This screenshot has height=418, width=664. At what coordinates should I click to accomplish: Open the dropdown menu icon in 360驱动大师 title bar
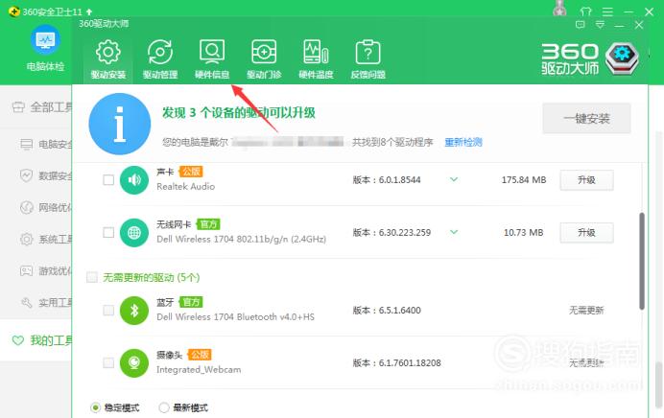600,25
